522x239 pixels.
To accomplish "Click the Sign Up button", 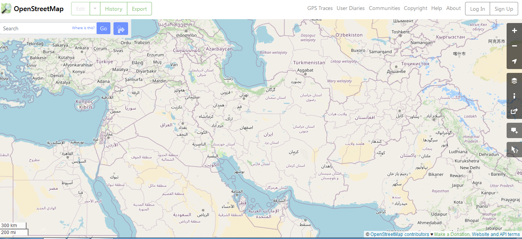I will click(x=504, y=8).
